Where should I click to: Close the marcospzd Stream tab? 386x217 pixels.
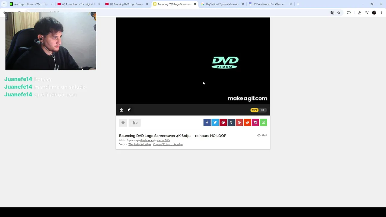pos(51,4)
